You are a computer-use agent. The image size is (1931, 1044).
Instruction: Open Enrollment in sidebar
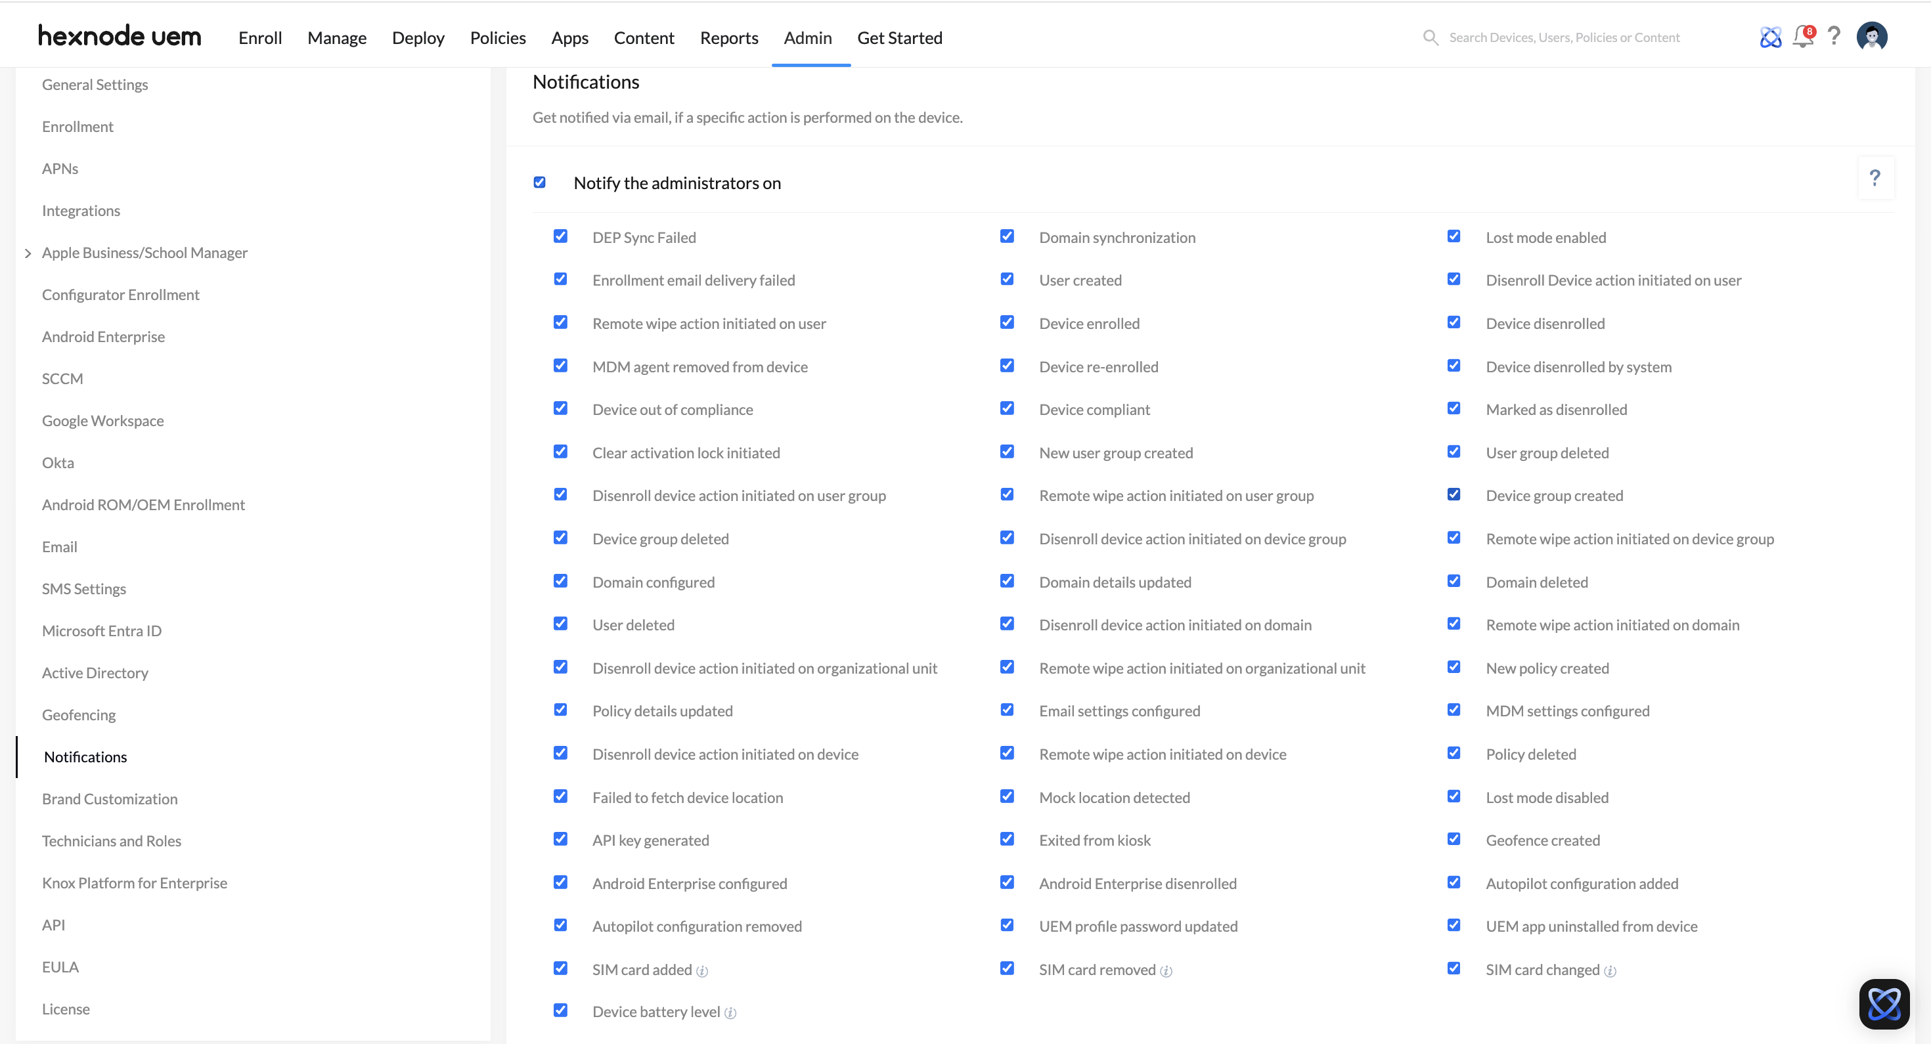[78, 127]
